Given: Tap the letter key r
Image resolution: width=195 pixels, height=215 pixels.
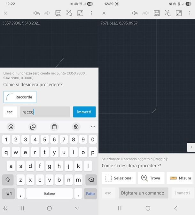Looking at the screenshot, I should coord(35,152).
